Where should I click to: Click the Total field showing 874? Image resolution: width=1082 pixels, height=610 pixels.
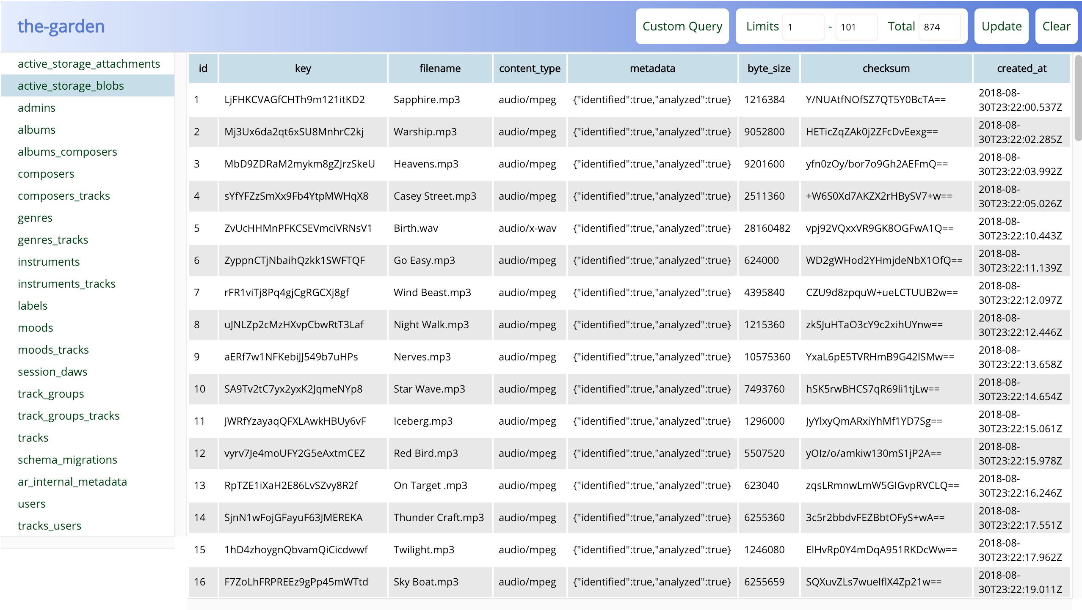click(x=939, y=27)
